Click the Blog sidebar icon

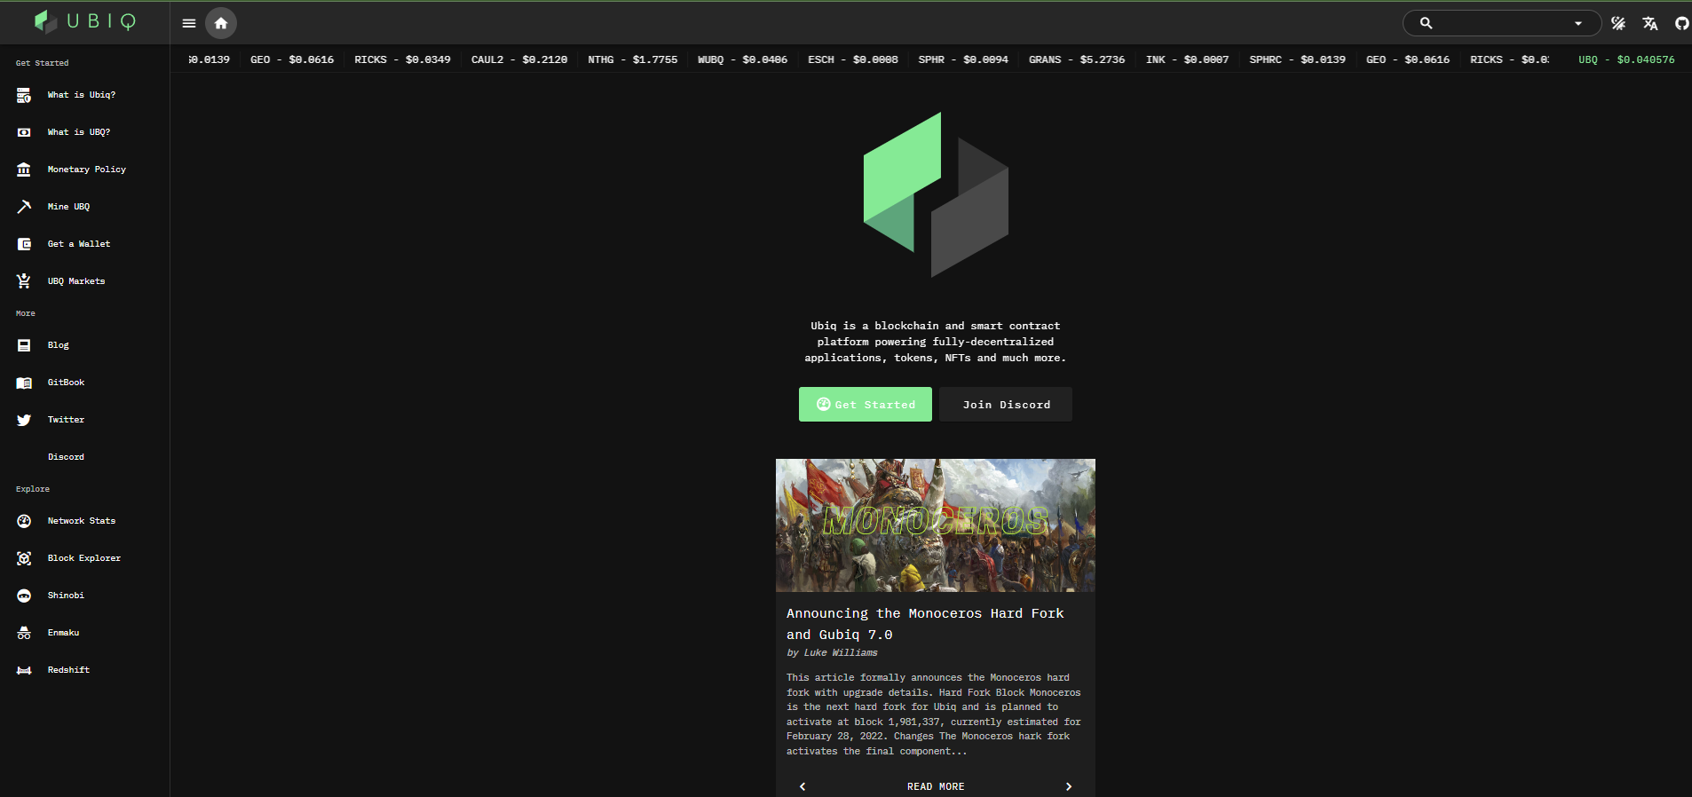[24, 345]
